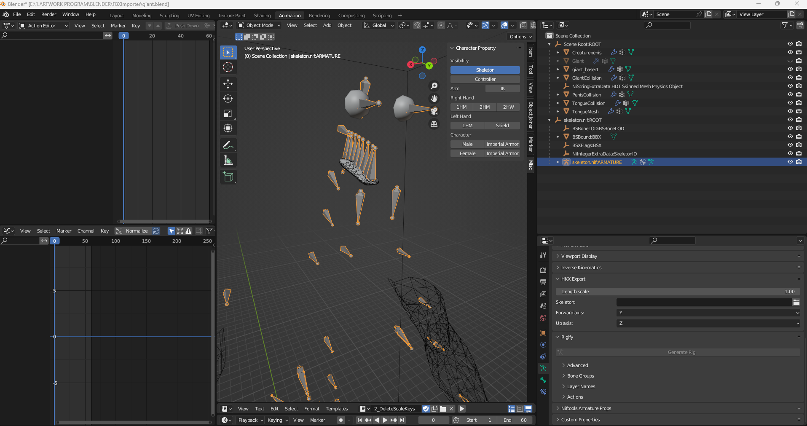The height and width of the screenshot is (426, 807).
Task: Open the Physics properties tab icon
Action: point(543,345)
